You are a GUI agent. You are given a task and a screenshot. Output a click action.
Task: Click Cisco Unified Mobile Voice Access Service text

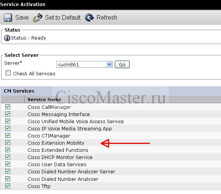click(76, 122)
